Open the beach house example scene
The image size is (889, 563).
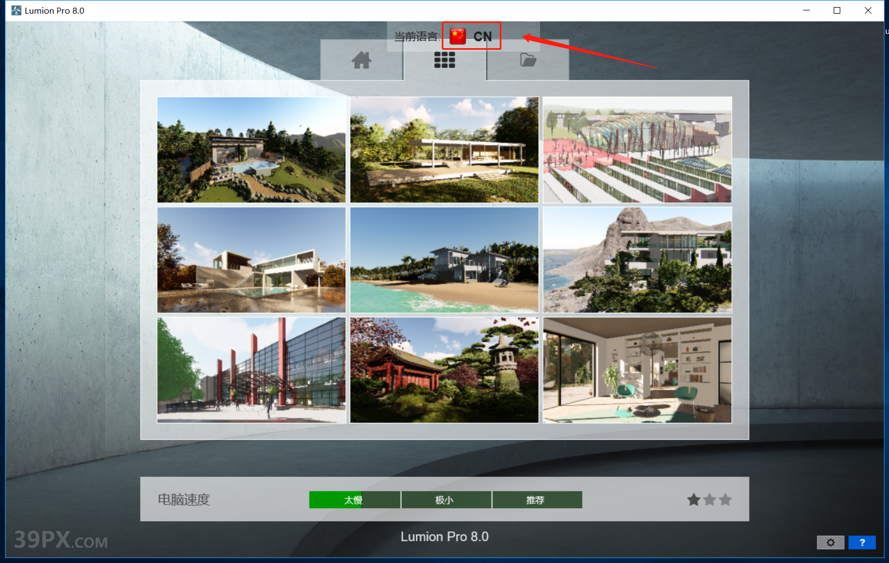pos(444,260)
